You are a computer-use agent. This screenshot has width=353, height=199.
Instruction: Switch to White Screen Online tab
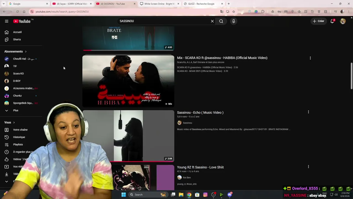pyautogui.click(x=159, y=4)
